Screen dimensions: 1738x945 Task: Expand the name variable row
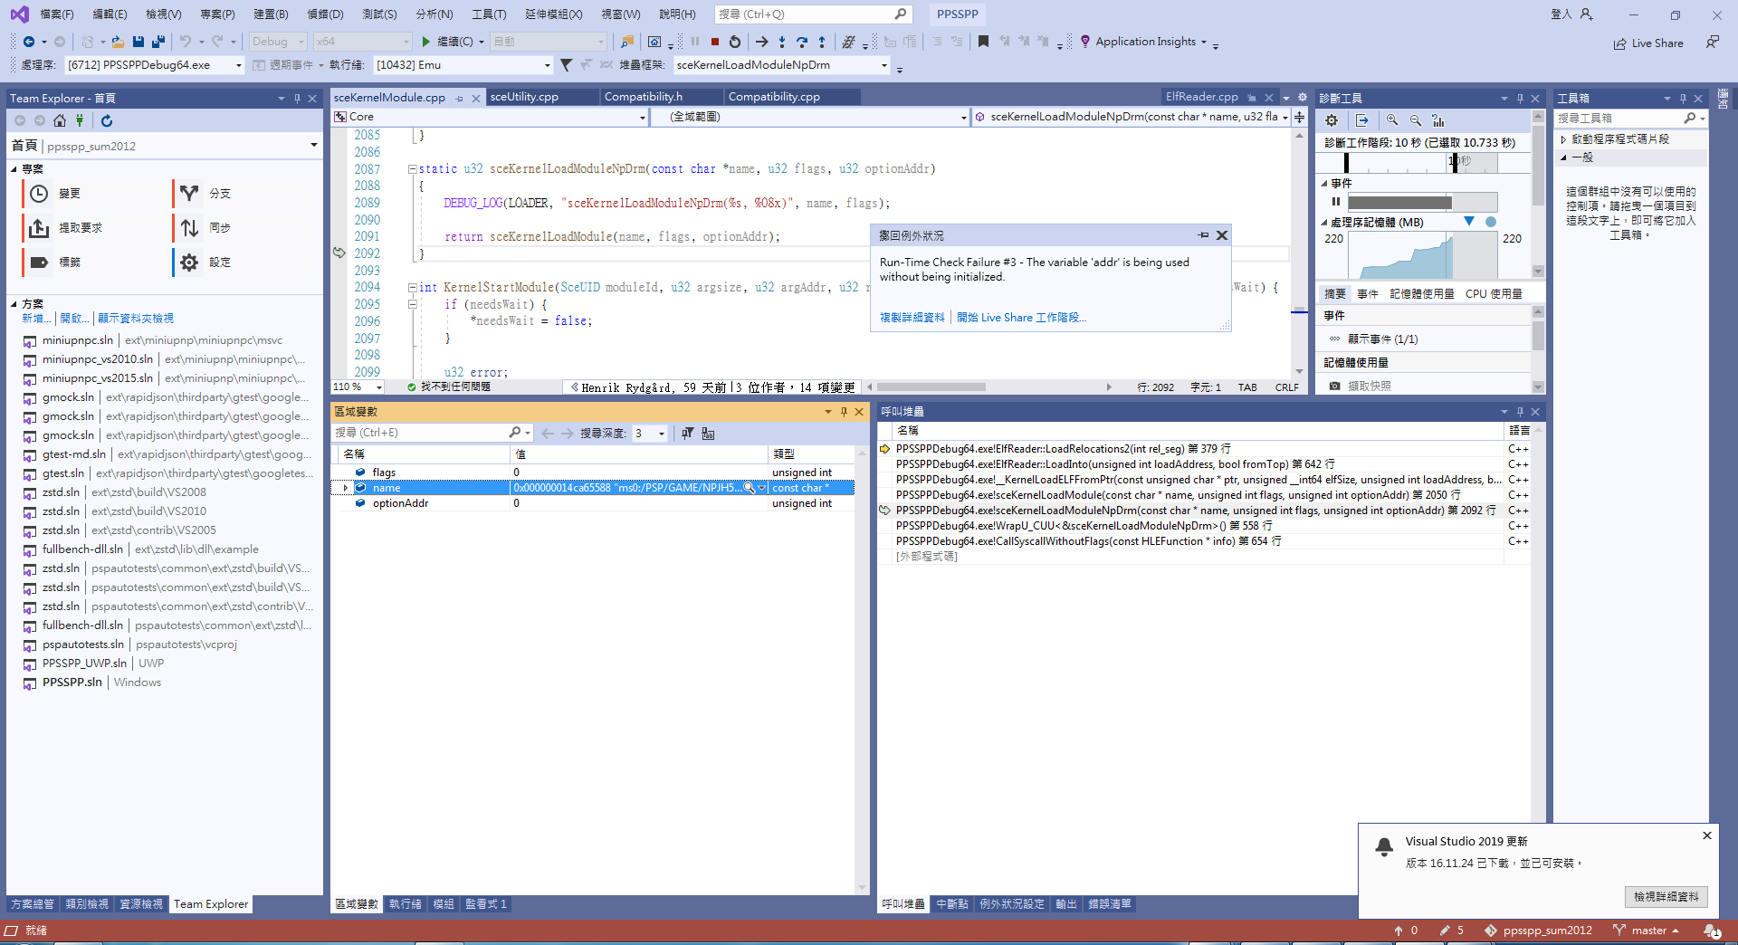coord(345,488)
